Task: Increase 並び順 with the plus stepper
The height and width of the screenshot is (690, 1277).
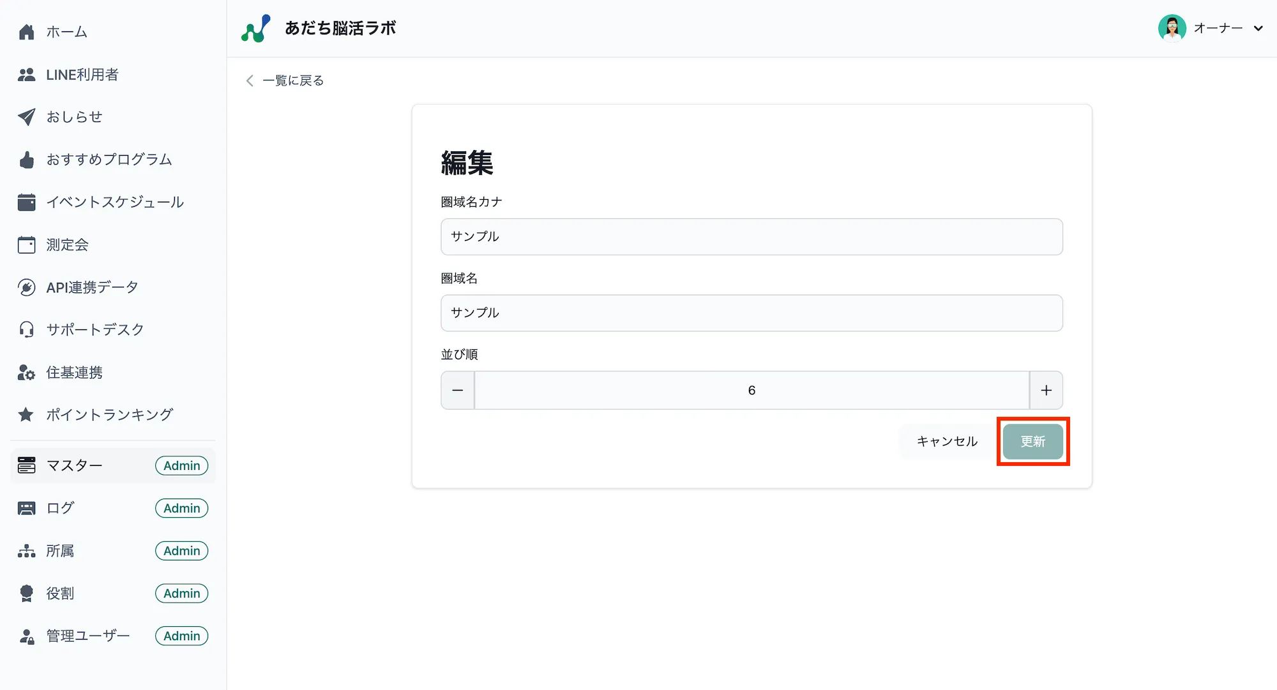Action: point(1047,390)
